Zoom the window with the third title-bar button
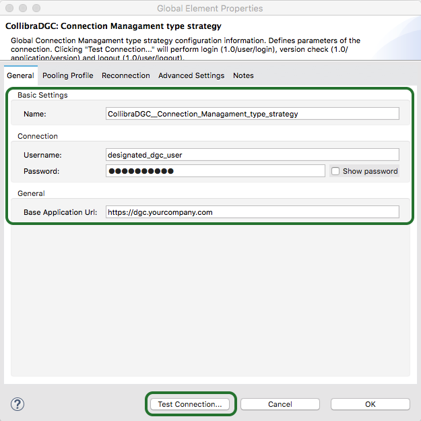421x421 pixels. tap(36, 8)
